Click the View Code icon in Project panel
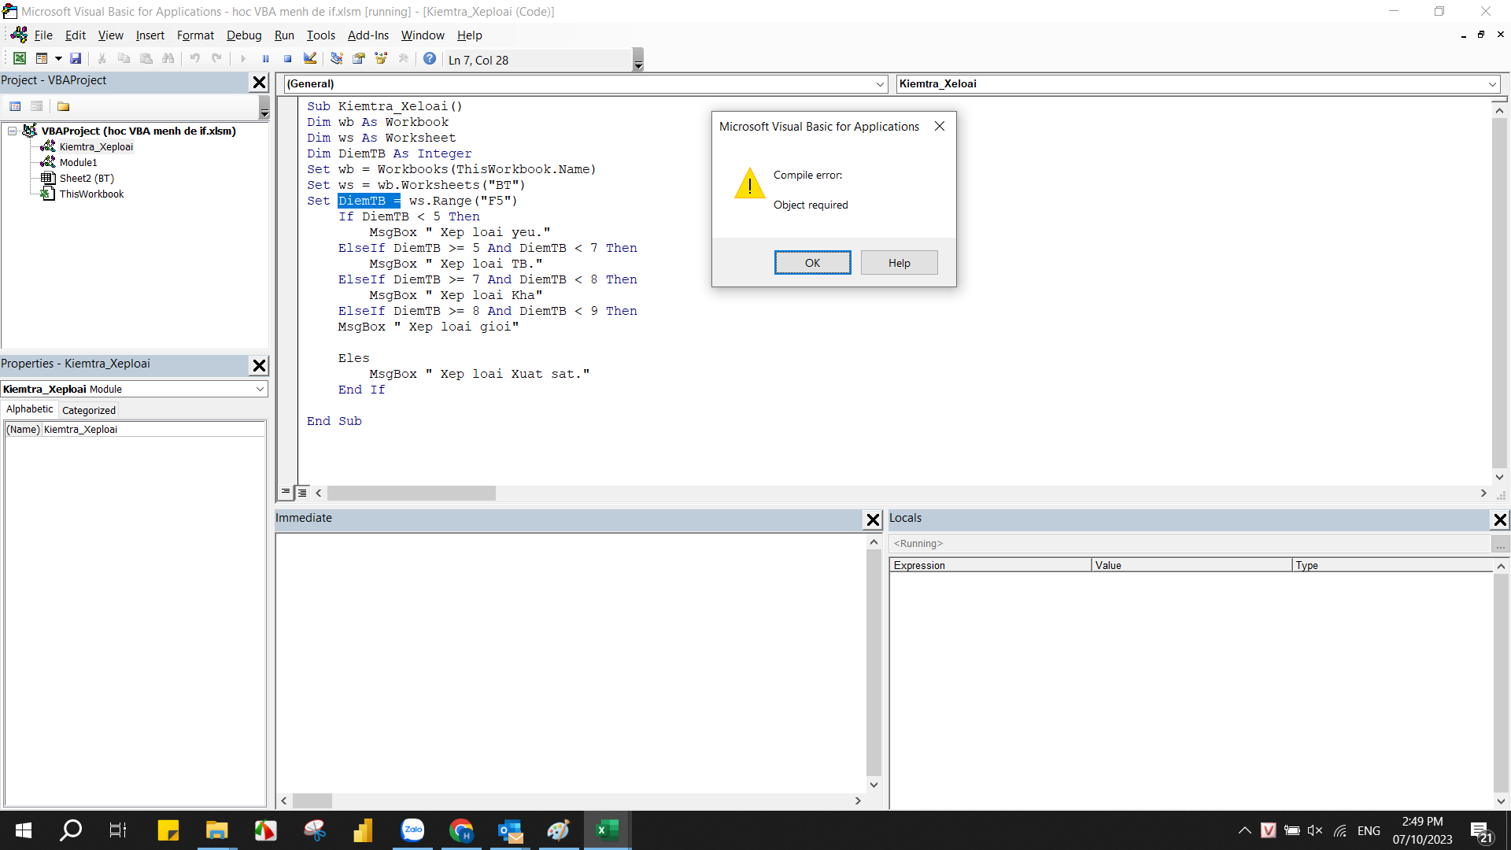This screenshot has height=850, width=1511. pyautogui.click(x=15, y=106)
